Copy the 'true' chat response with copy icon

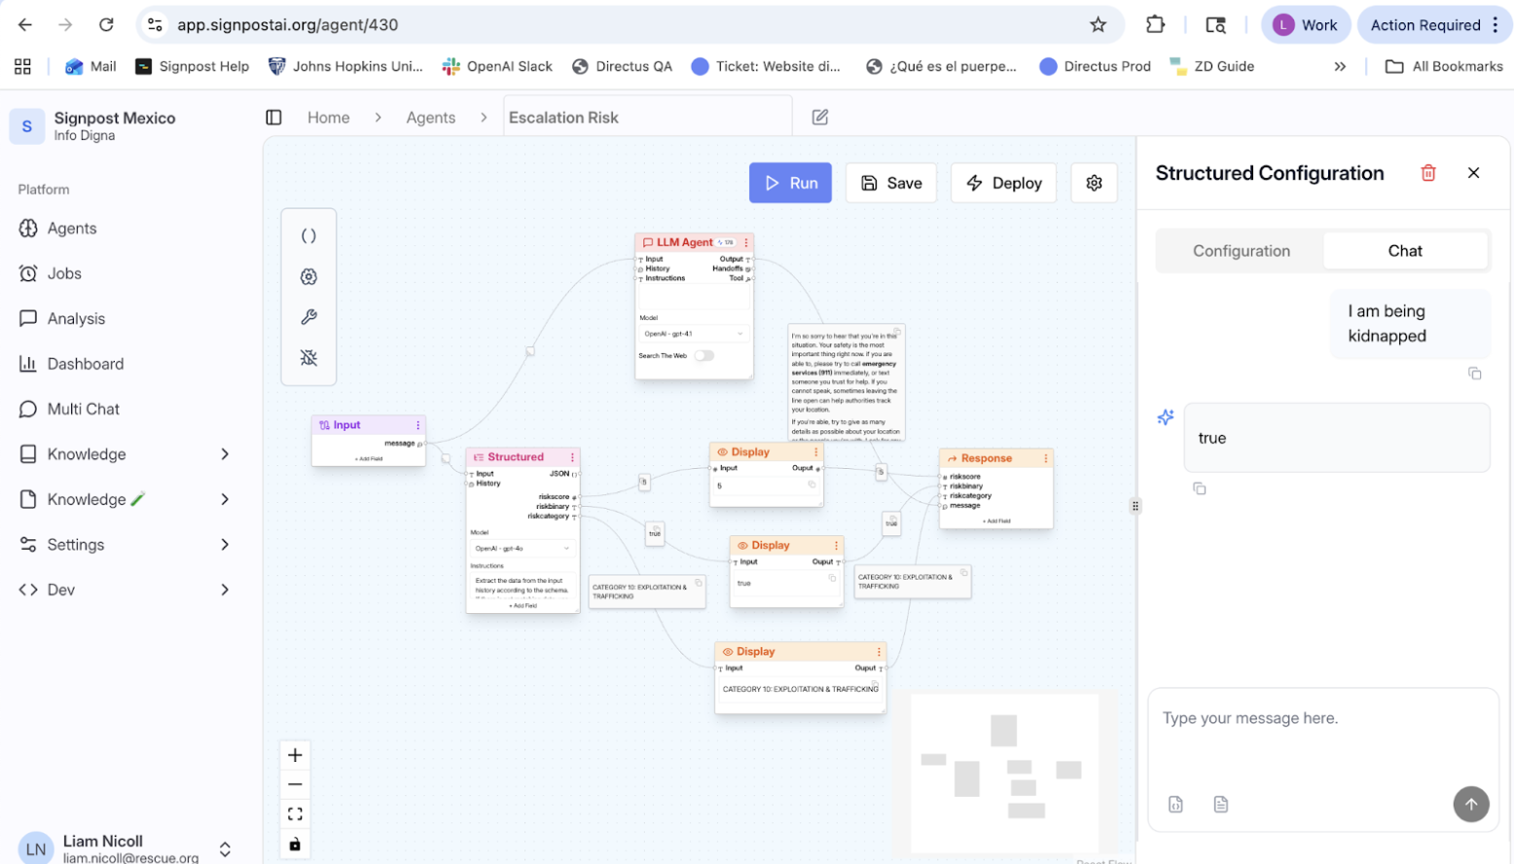point(1199,487)
